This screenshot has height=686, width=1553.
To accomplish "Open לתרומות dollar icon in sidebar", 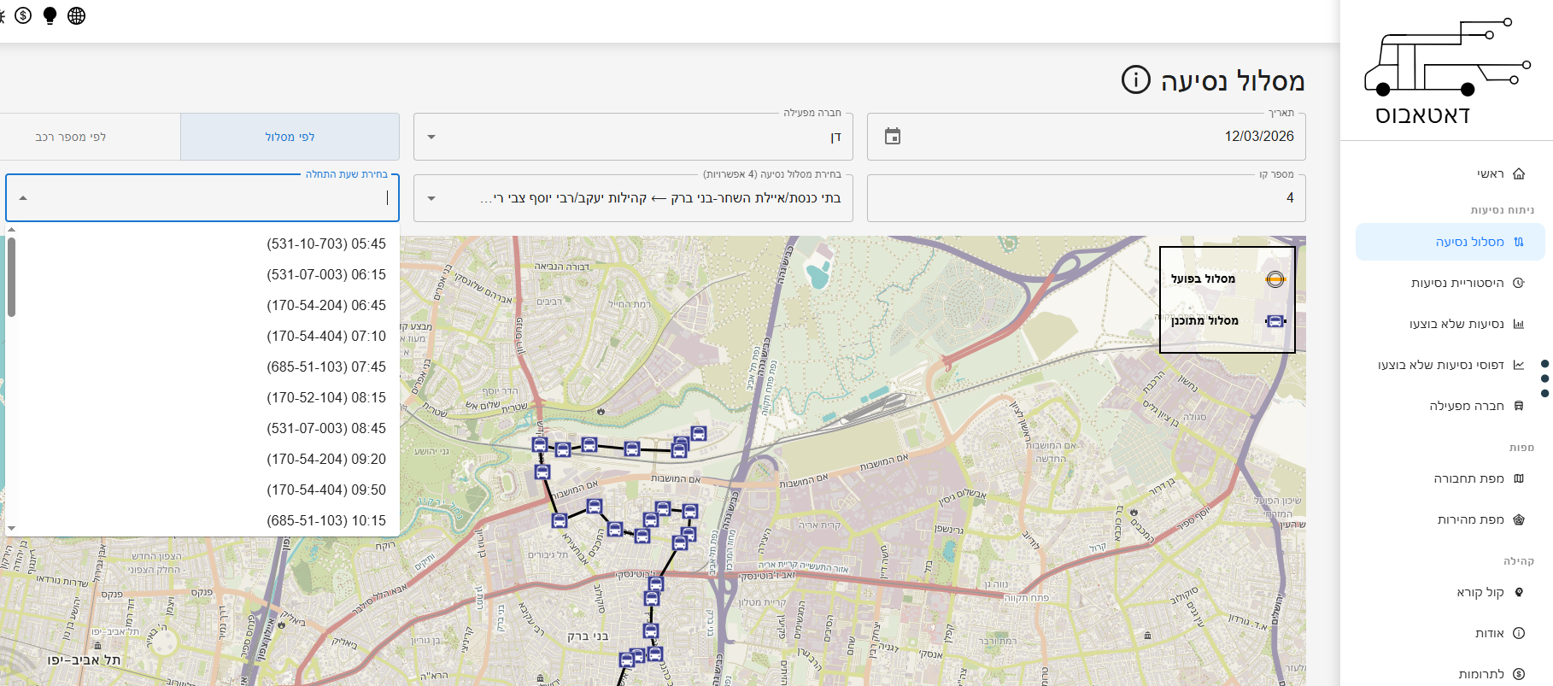I will [1519, 675].
